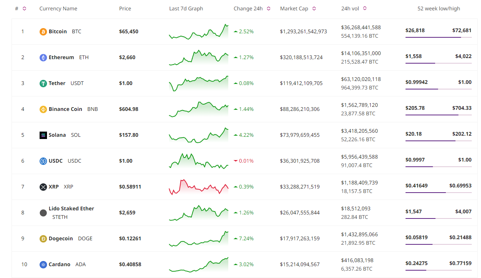This screenshot has width=481, height=278.
Task: Click the Solana logo icon
Action: (43, 135)
